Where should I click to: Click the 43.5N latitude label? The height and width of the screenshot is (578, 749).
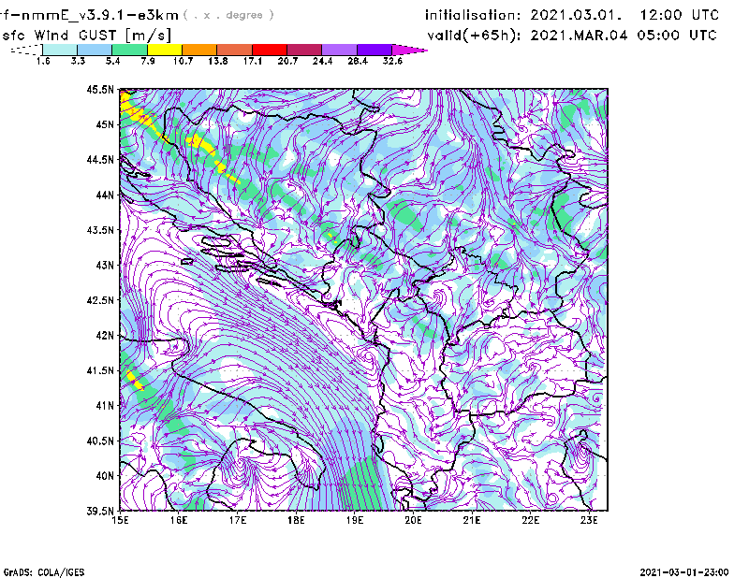click(x=100, y=230)
